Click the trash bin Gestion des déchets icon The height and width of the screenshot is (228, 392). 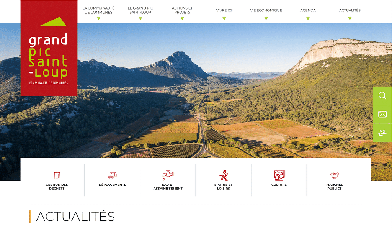coord(57,175)
